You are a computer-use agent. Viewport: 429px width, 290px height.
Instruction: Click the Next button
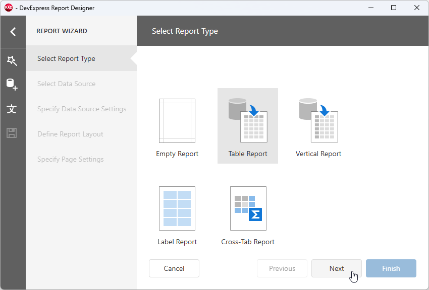click(336, 268)
